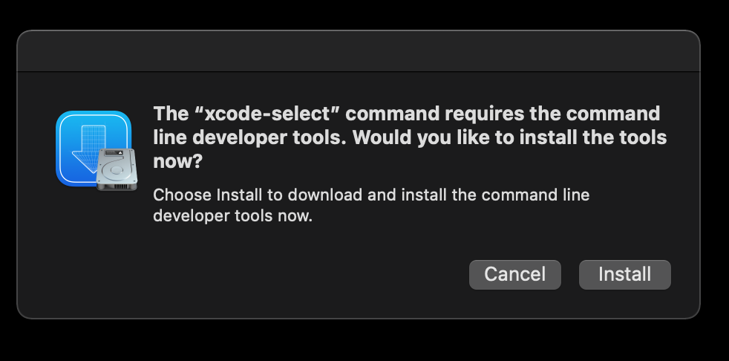Click "line developer tools" in heading's second line
Screen dimensions: 729x361
(x=249, y=138)
